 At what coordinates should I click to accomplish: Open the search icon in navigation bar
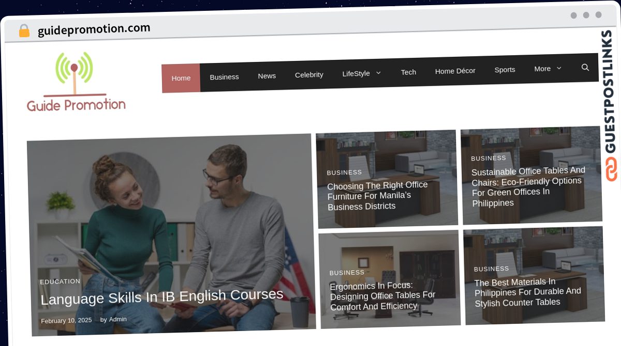pyautogui.click(x=585, y=67)
